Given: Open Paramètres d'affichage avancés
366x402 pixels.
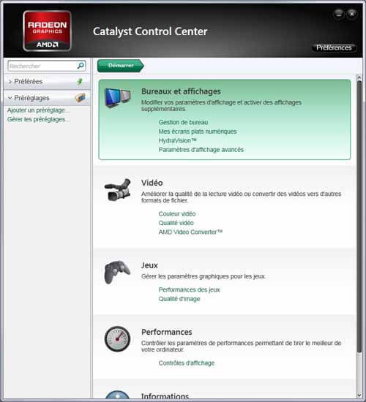Looking at the screenshot, I should (x=201, y=149).
